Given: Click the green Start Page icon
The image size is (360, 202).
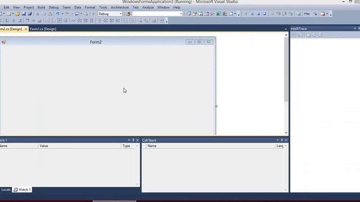Looking at the screenshot, I should coord(219,14).
